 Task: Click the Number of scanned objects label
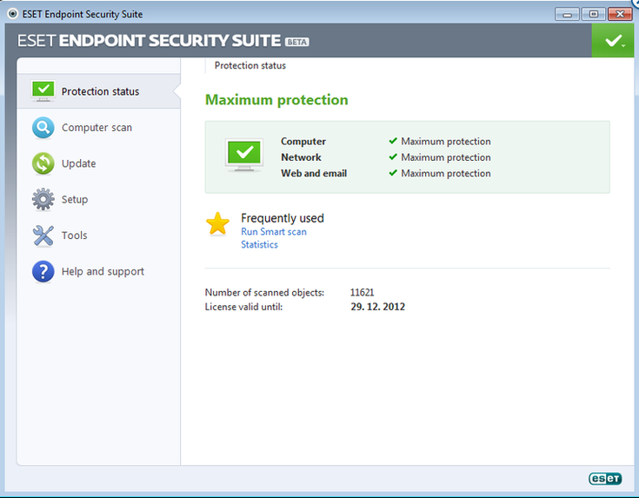pos(264,293)
